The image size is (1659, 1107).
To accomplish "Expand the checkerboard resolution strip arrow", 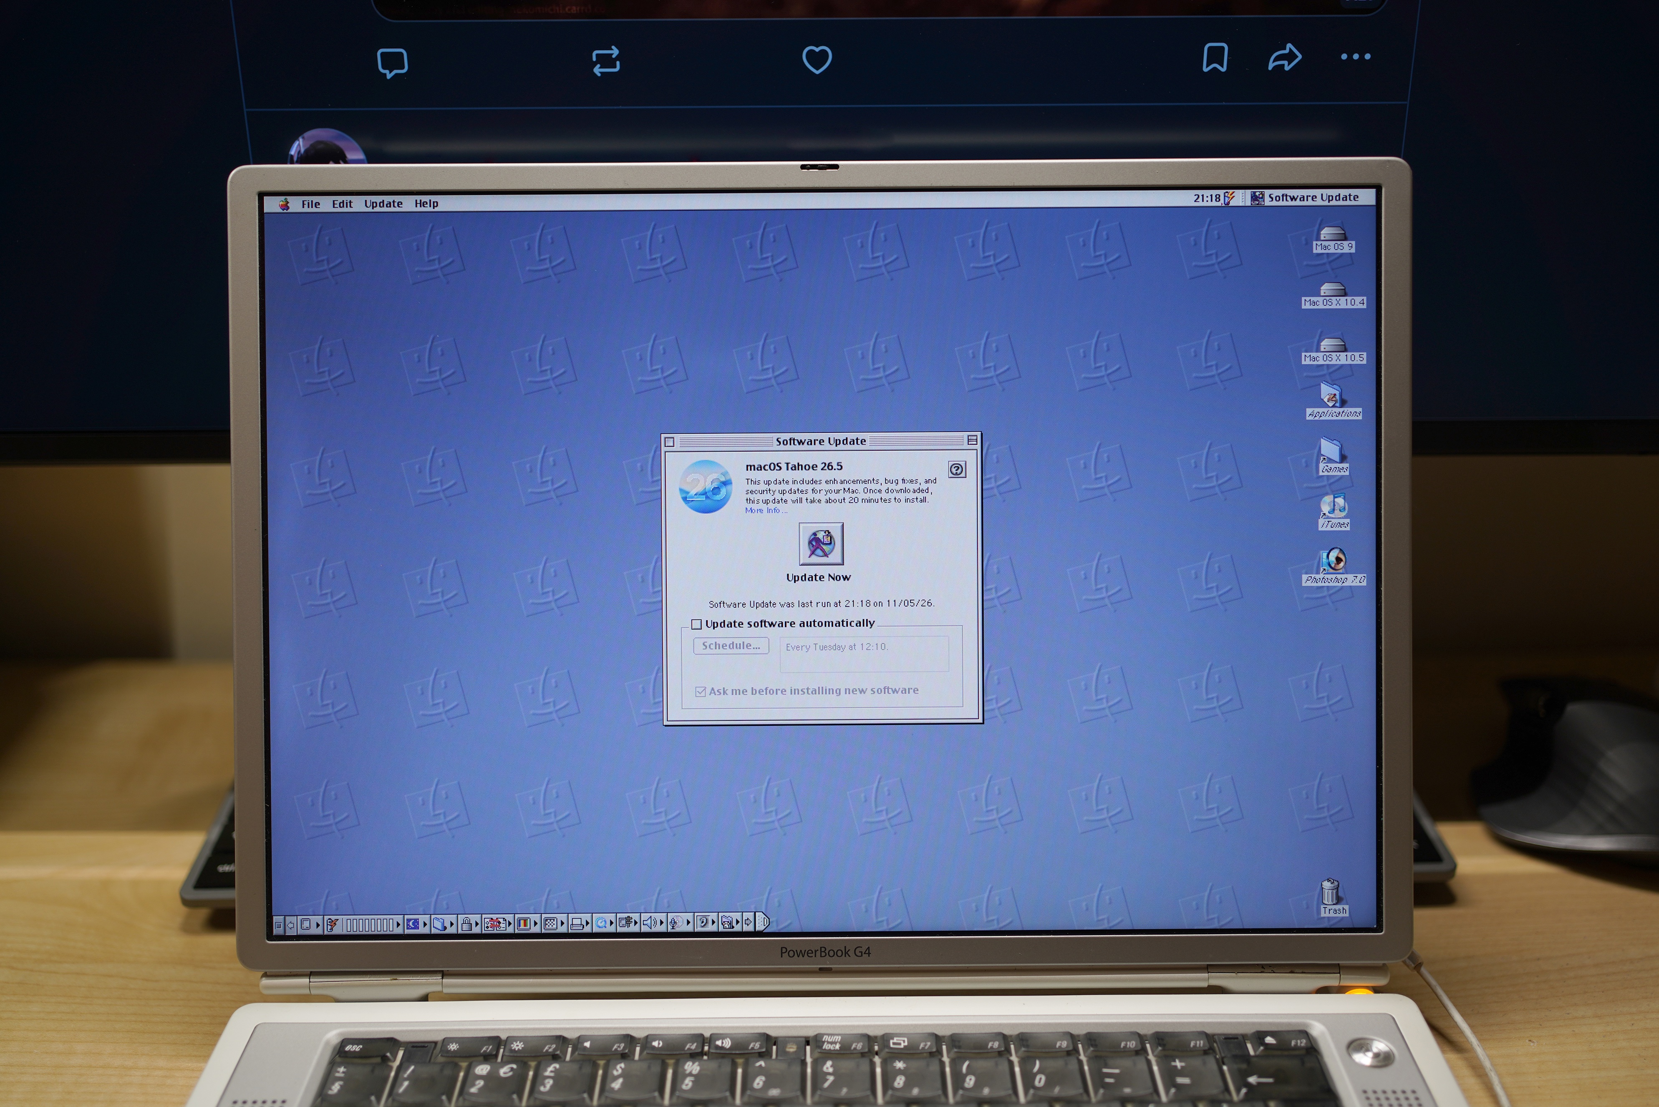I will [562, 923].
